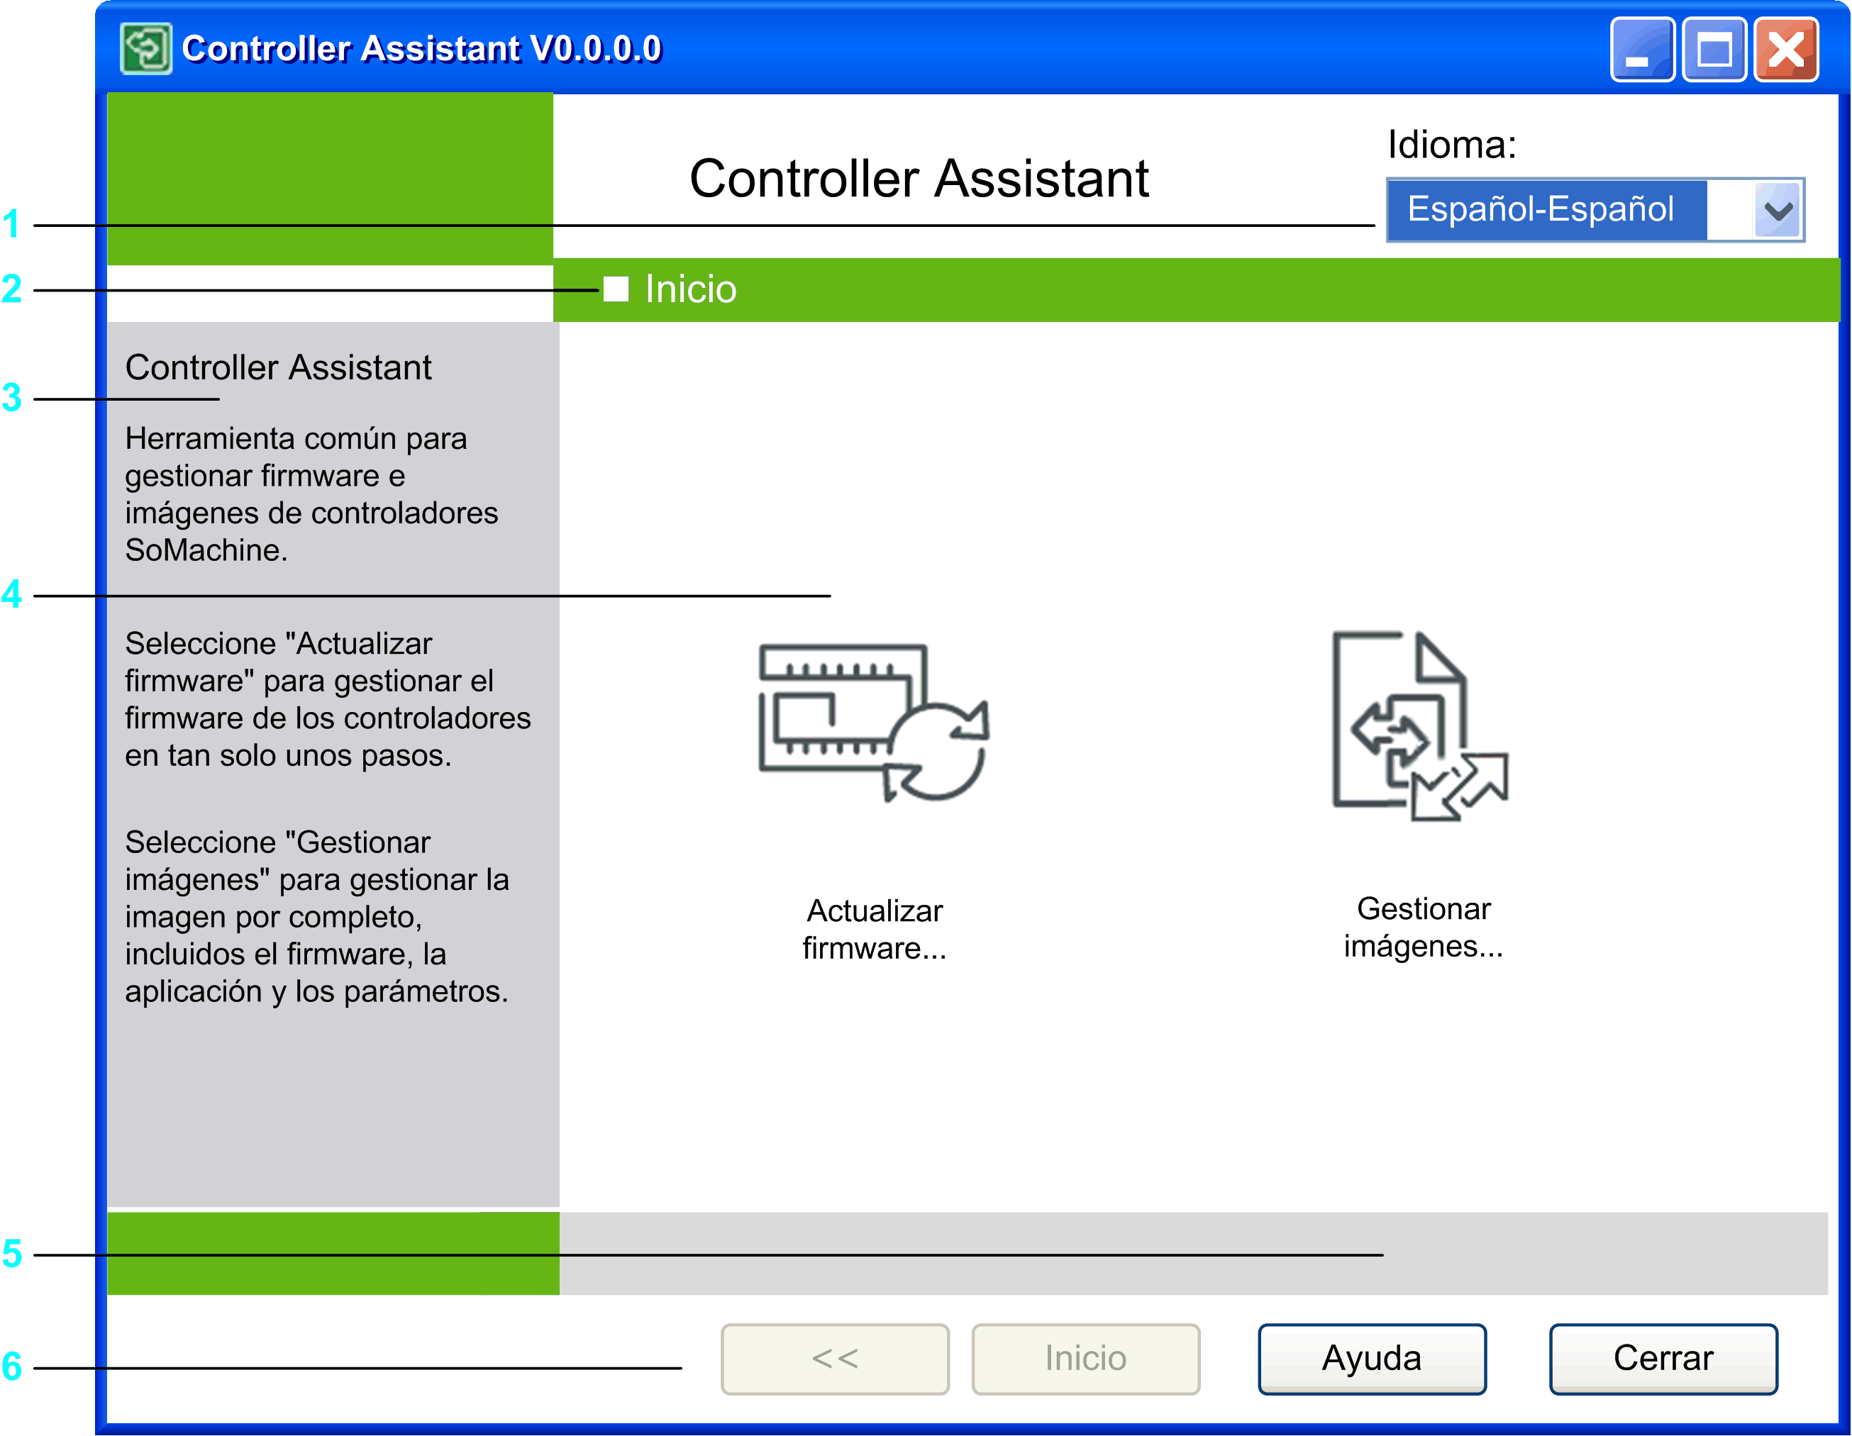Expand the Idioma dropdown arrow
Screen dimensions: 1852x1436
(1778, 209)
